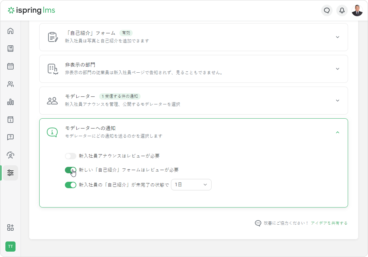Disable 新しい「自己紹介」フォームはレビューが必要 toggle

[x=71, y=170]
